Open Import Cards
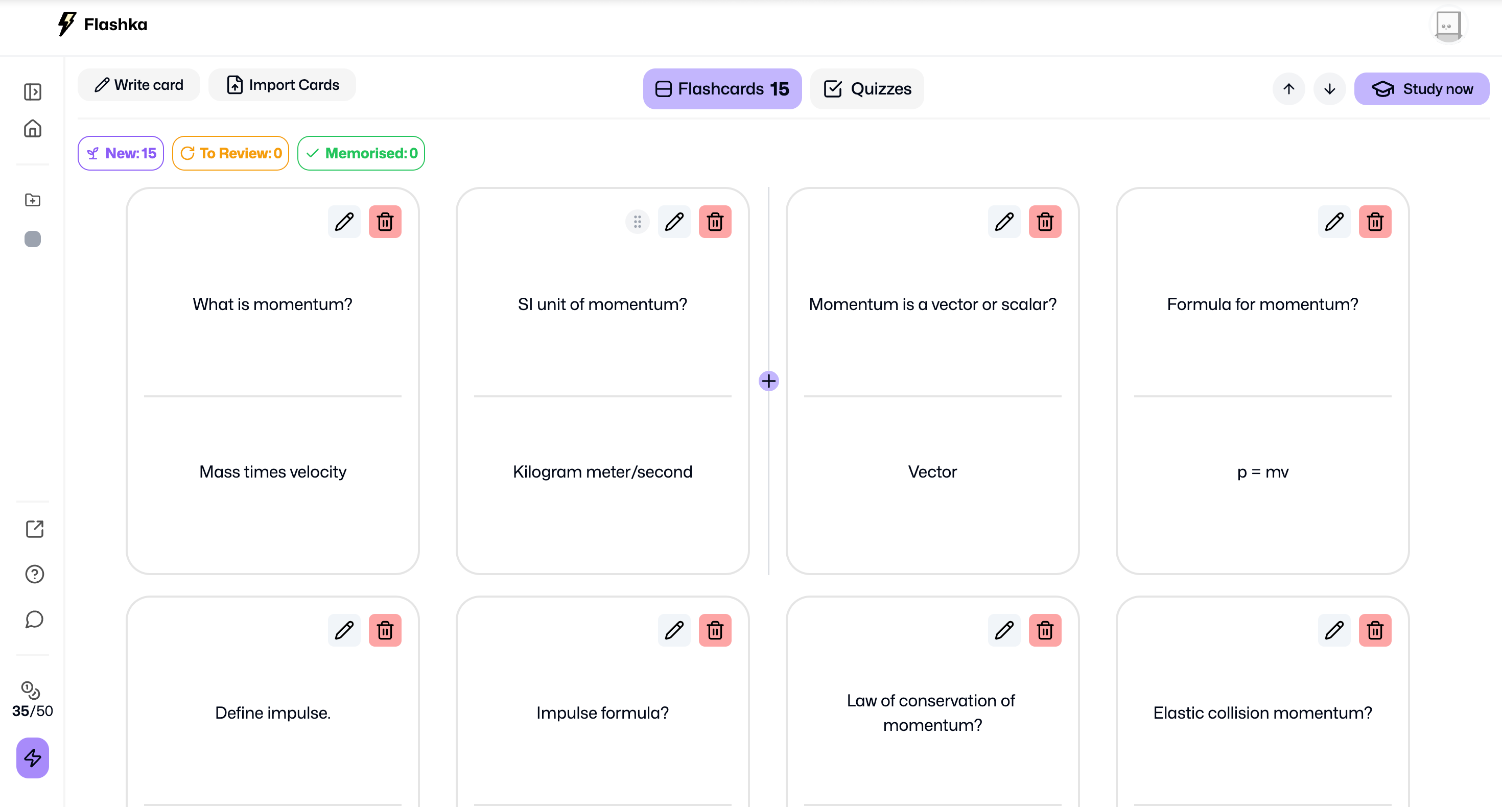 pyautogui.click(x=282, y=85)
